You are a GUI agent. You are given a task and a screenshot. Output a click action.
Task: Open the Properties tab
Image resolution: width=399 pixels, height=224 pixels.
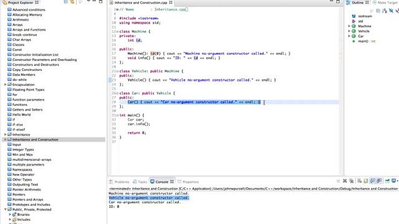[x=188, y=182]
